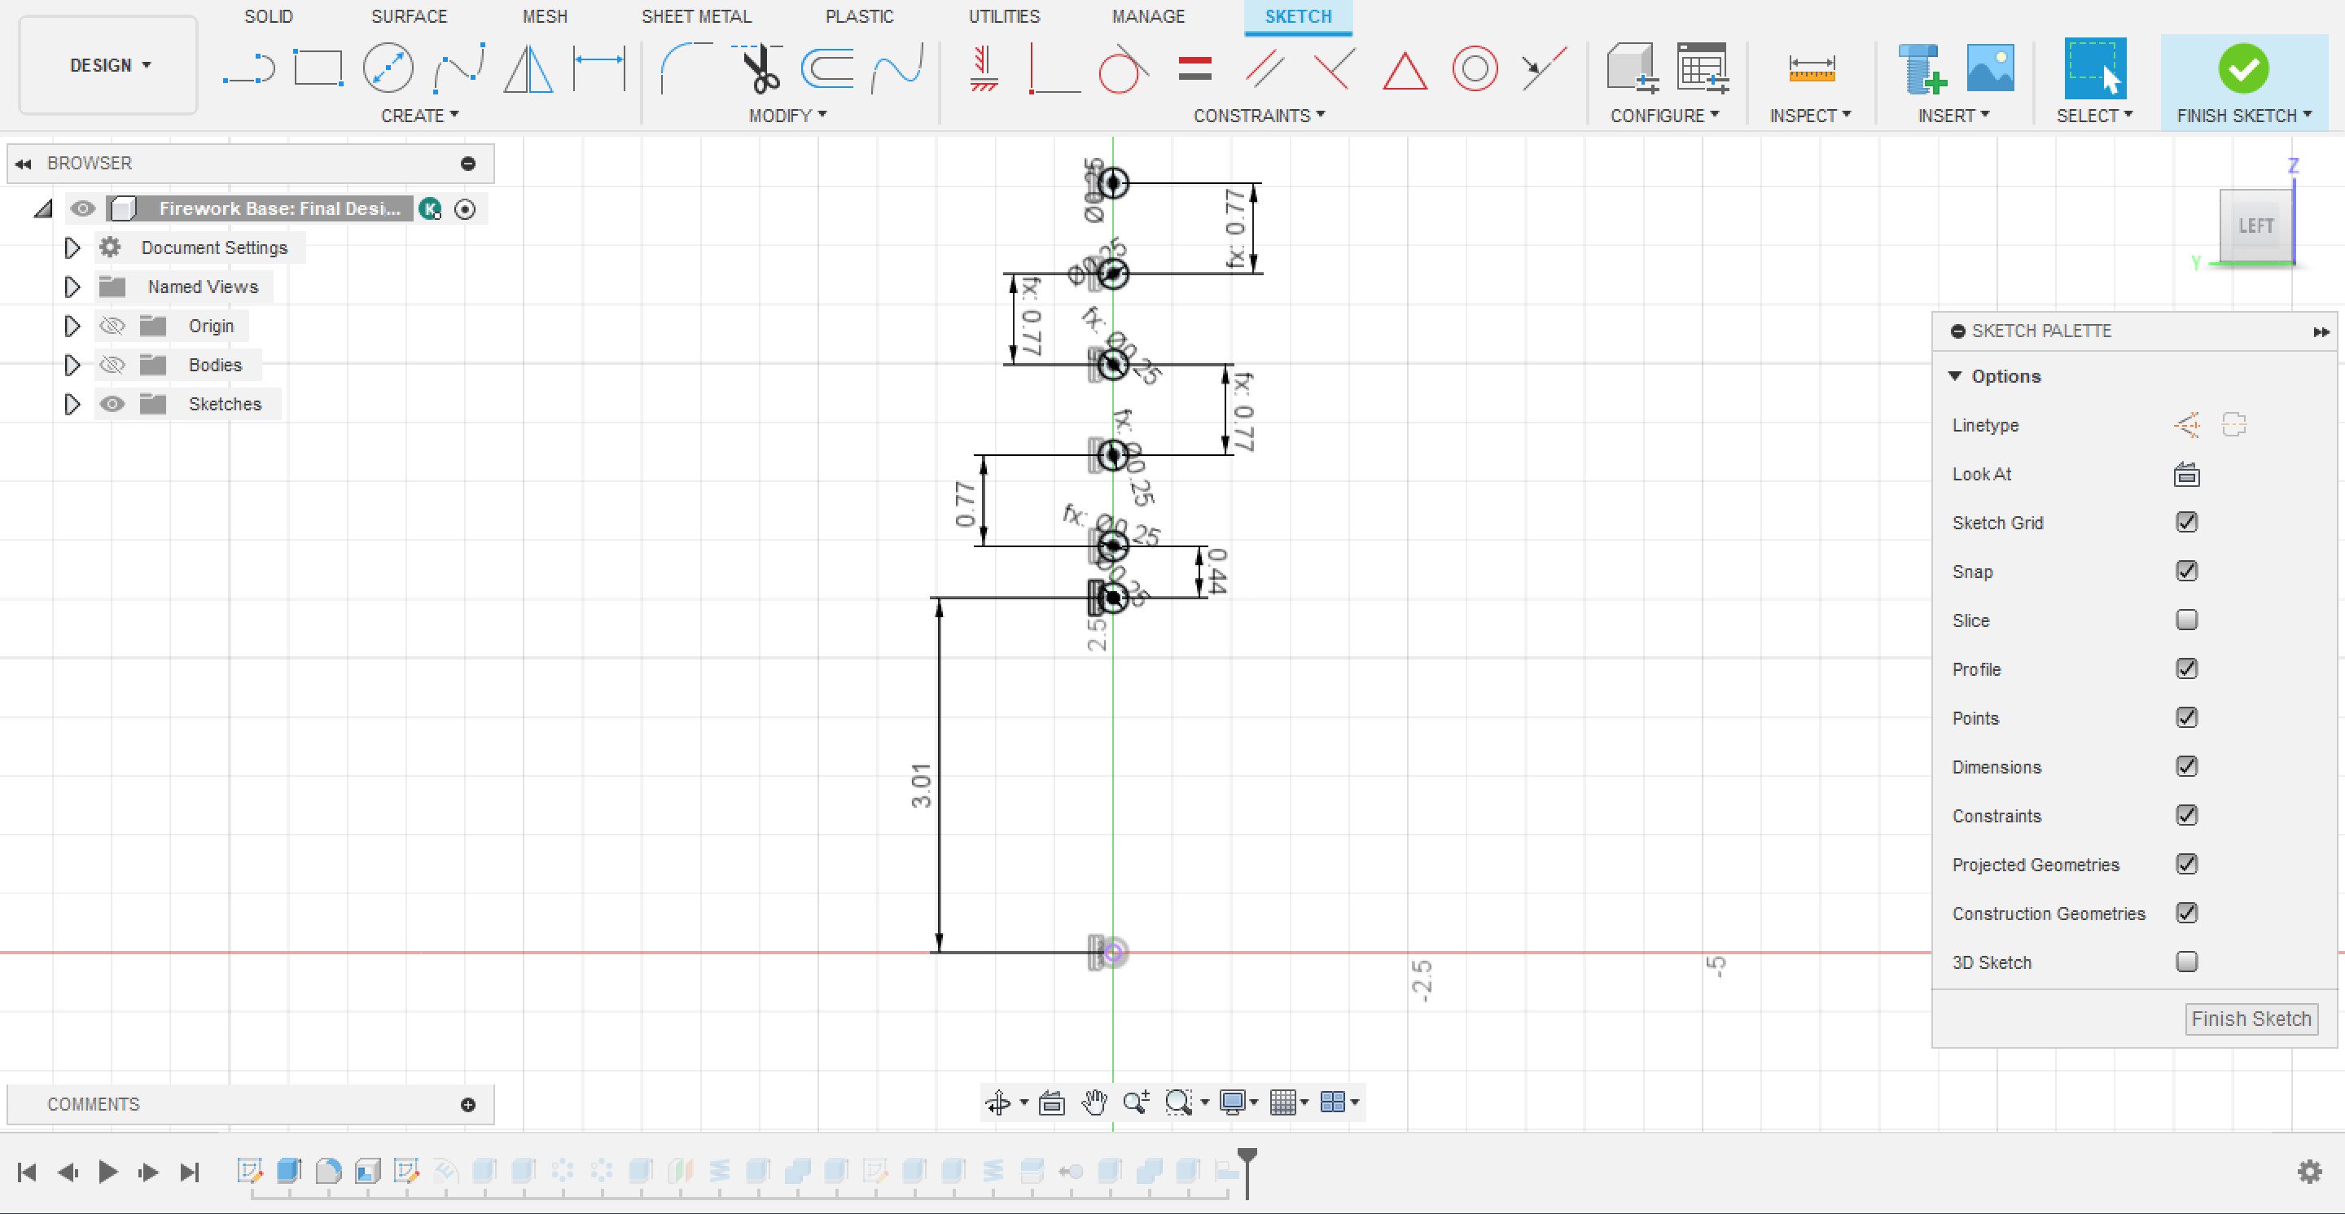Switch to the SURFACE tab
Image resolution: width=2345 pixels, height=1214 pixels.
(x=409, y=16)
